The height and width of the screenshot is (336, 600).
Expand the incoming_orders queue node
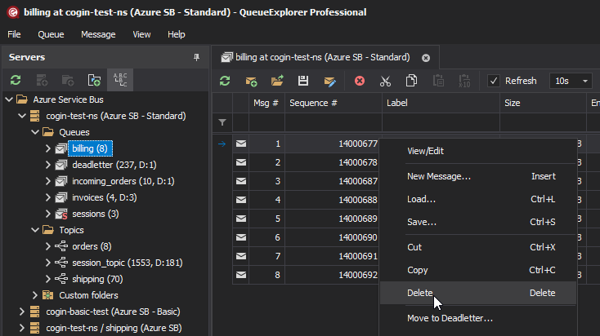pyautogui.click(x=48, y=181)
